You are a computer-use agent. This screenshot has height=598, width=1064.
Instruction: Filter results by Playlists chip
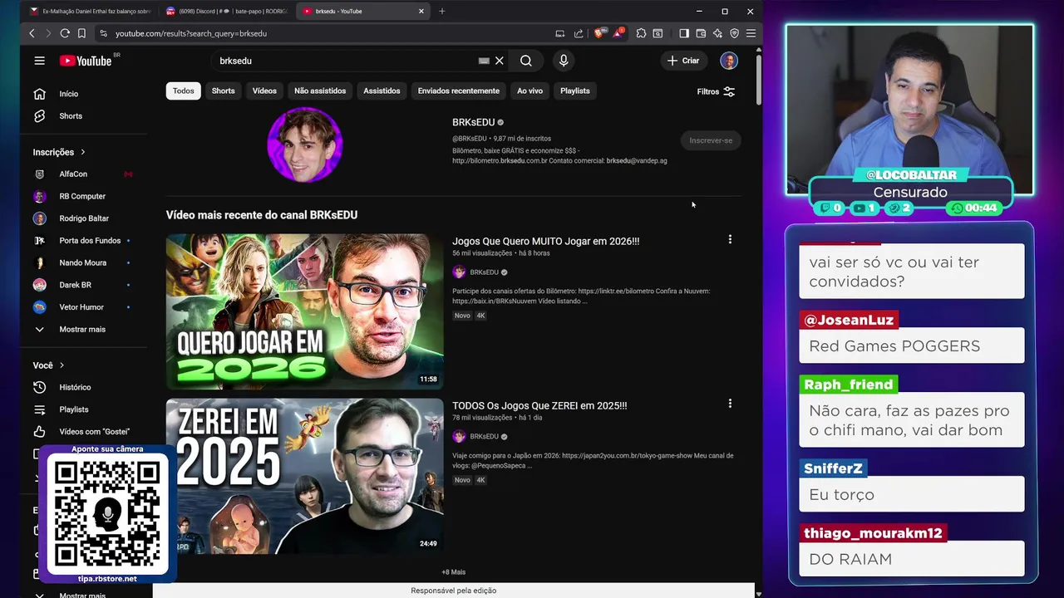tap(575, 91)
